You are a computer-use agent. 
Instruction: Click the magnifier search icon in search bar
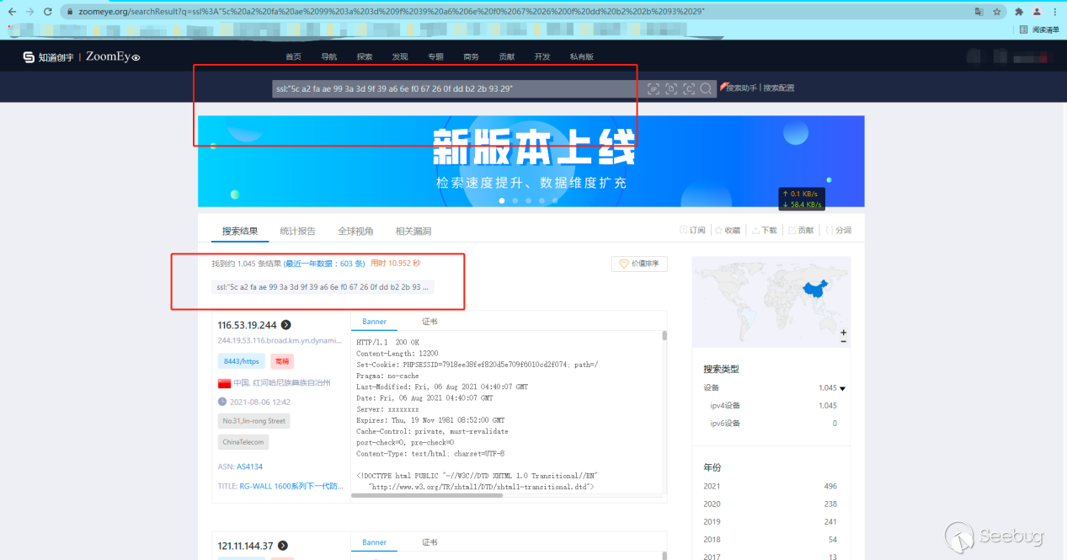(x=706, y=88)
